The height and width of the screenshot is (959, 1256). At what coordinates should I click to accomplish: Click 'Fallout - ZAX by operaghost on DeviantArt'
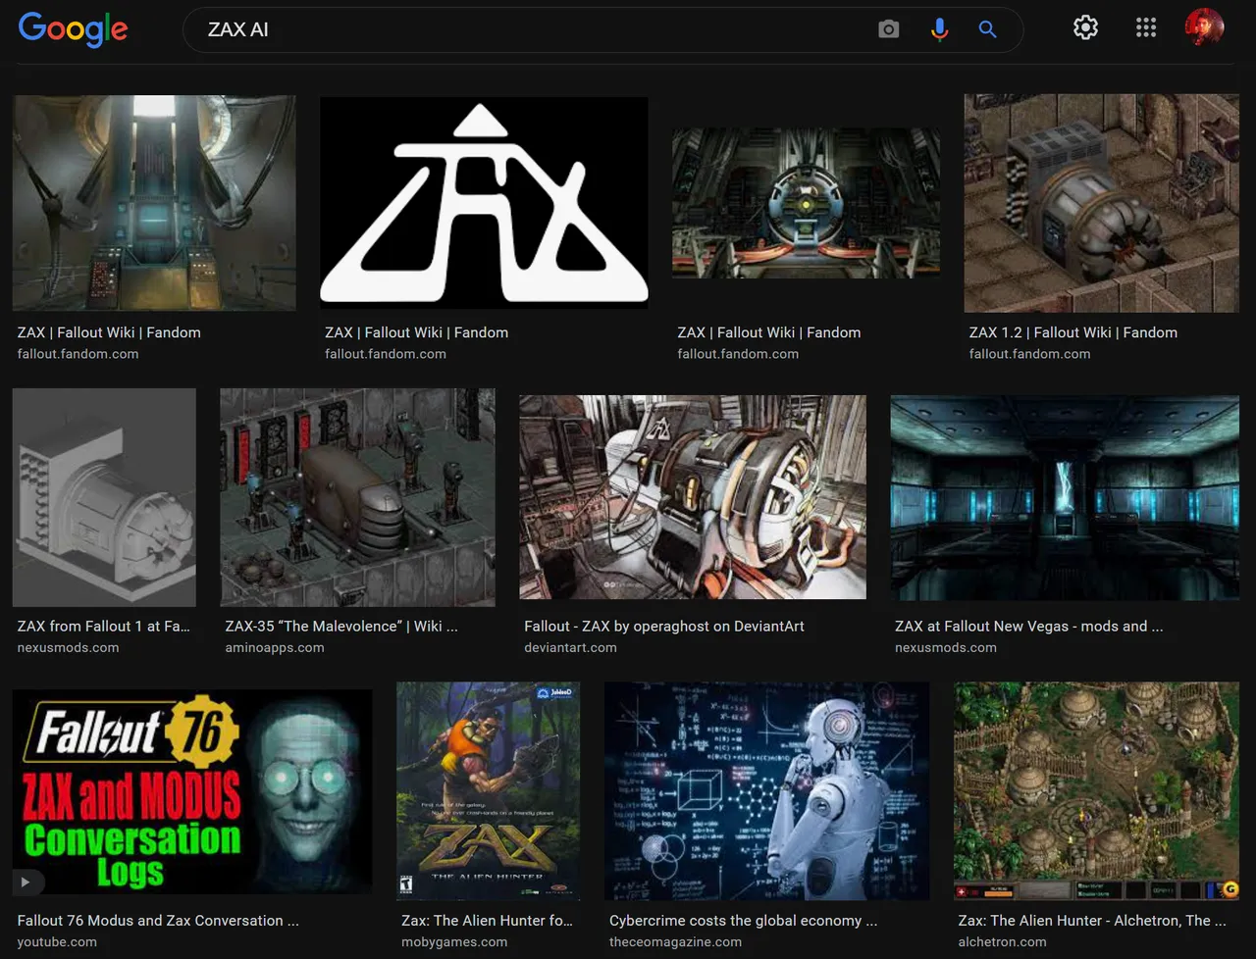663,626
